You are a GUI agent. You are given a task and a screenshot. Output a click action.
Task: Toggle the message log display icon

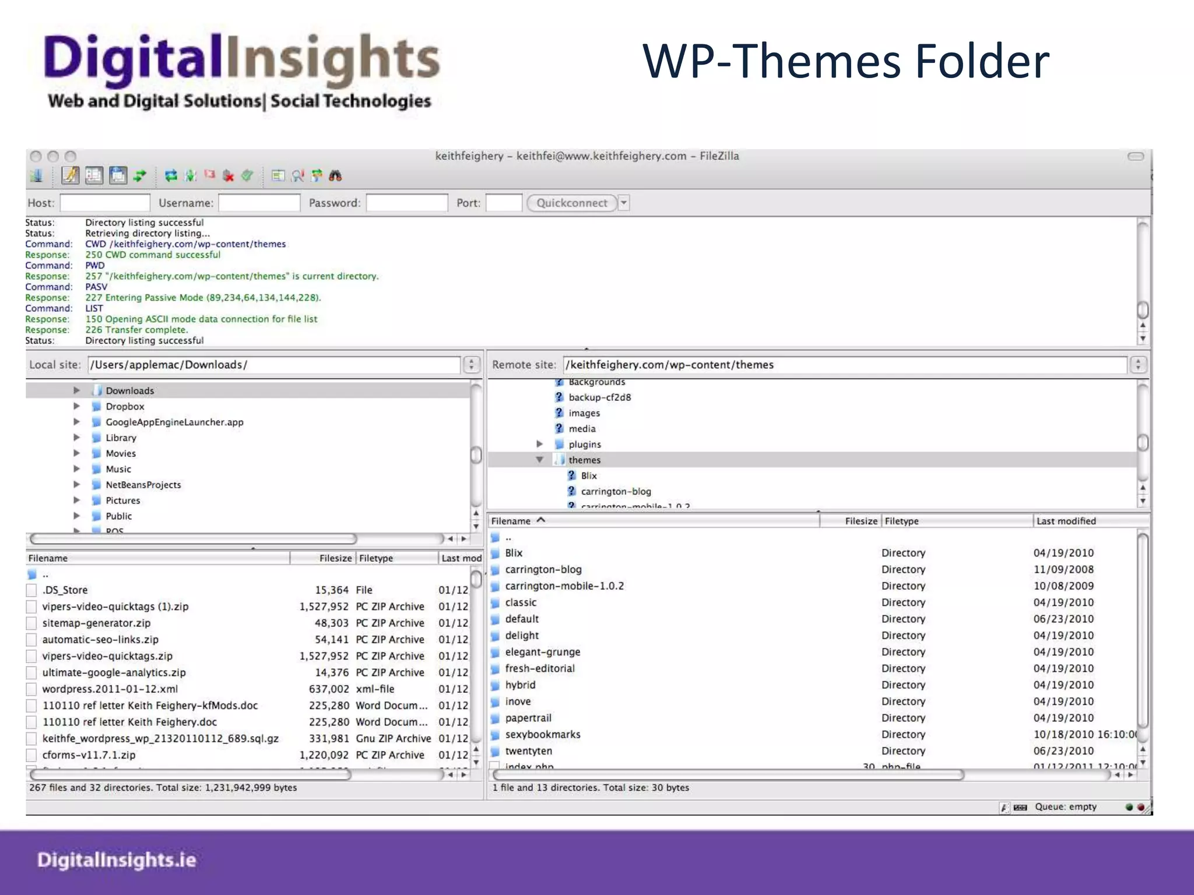point(70,175)
